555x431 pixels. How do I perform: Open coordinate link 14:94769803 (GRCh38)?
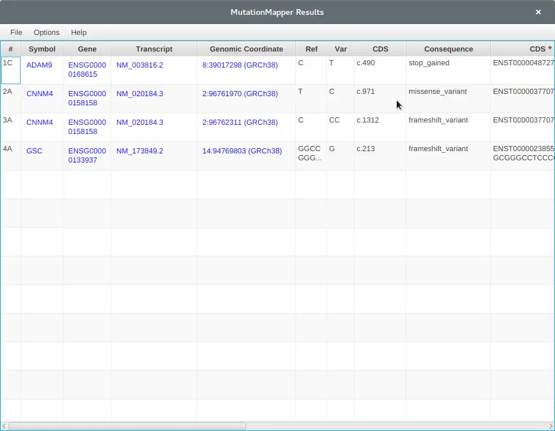click(x=242, y=151)
